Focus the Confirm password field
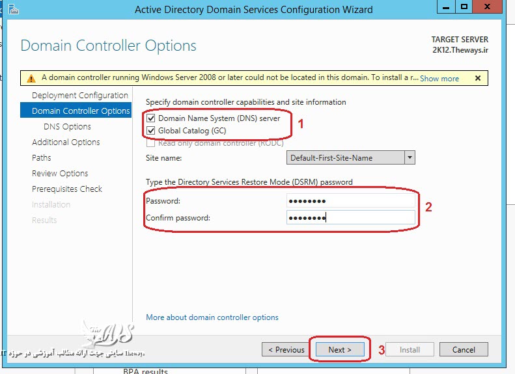 pos(350,218)
